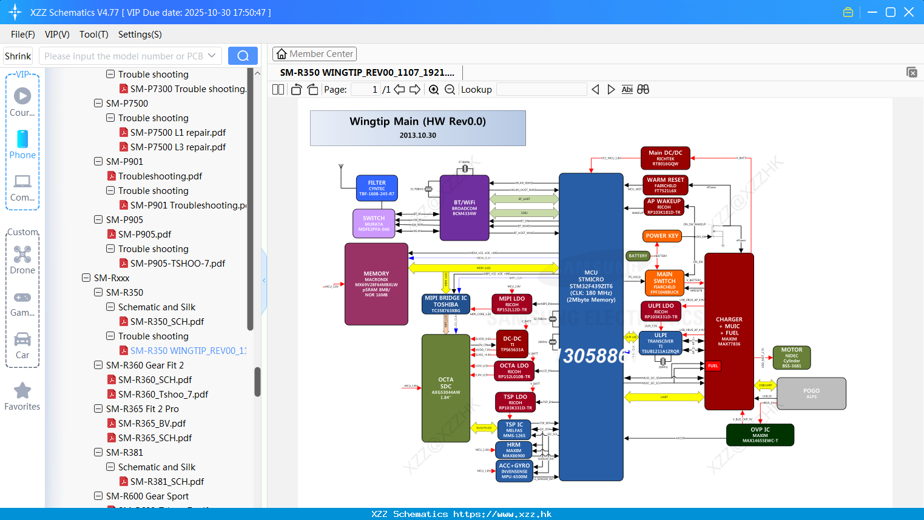
Task: Collapse Schematic and Silk under SM-R381
Action: click(110, 467)
